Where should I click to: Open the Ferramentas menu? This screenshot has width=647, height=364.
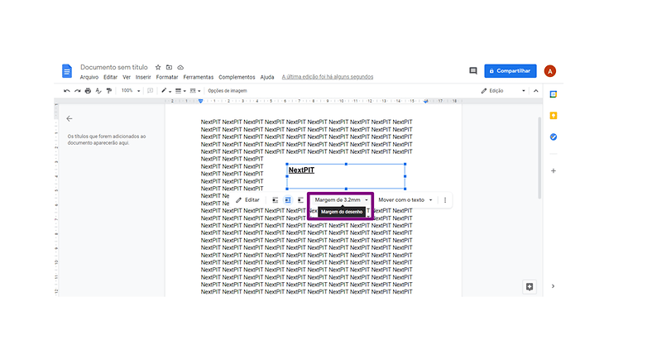198,77
